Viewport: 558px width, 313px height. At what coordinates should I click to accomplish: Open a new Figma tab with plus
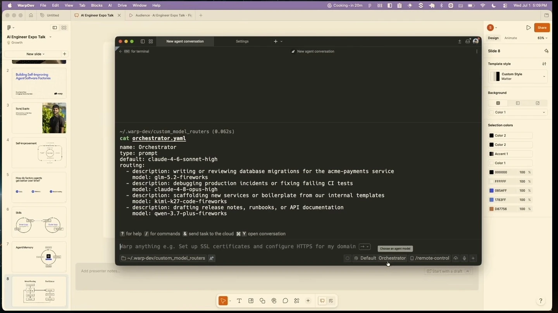(x=201, y=15)
